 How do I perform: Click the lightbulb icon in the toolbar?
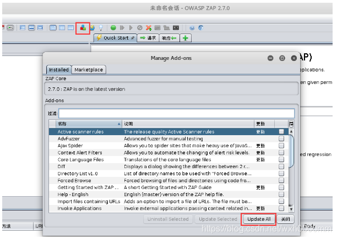[101, 27]
